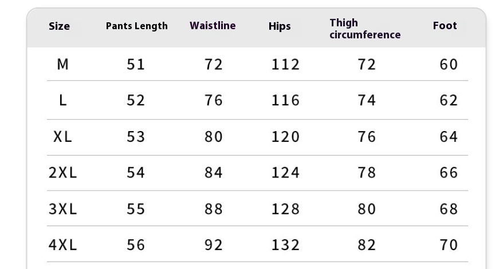Image resolution: width=503 pixels, height=269 pixels.
Task: Click hips value 112 for size M
Action: [285, 65]
